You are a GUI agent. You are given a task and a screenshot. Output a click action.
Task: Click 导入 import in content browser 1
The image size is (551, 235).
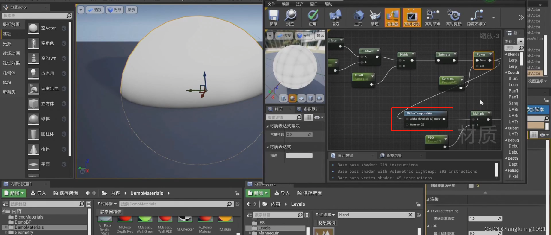[x=38, y=193]
